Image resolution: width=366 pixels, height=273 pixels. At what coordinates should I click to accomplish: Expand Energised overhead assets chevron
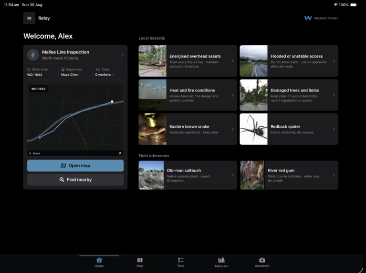click(233, 61)
